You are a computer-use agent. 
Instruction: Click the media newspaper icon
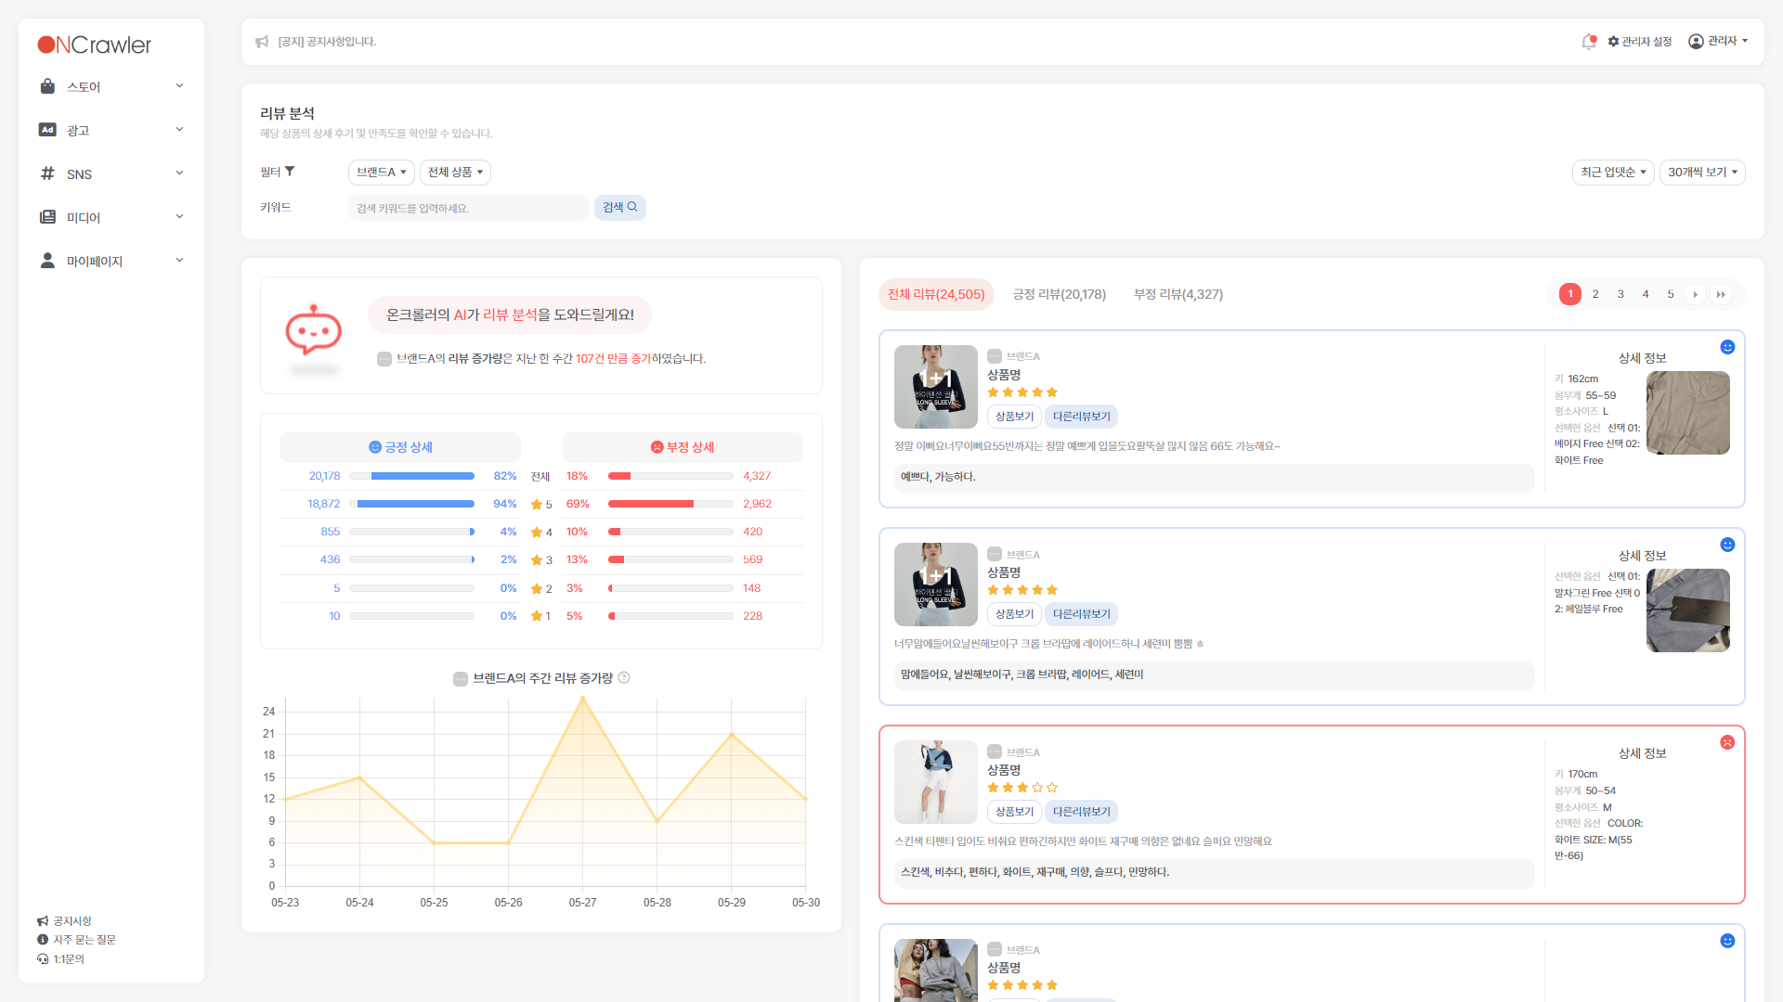coord(47,217)
